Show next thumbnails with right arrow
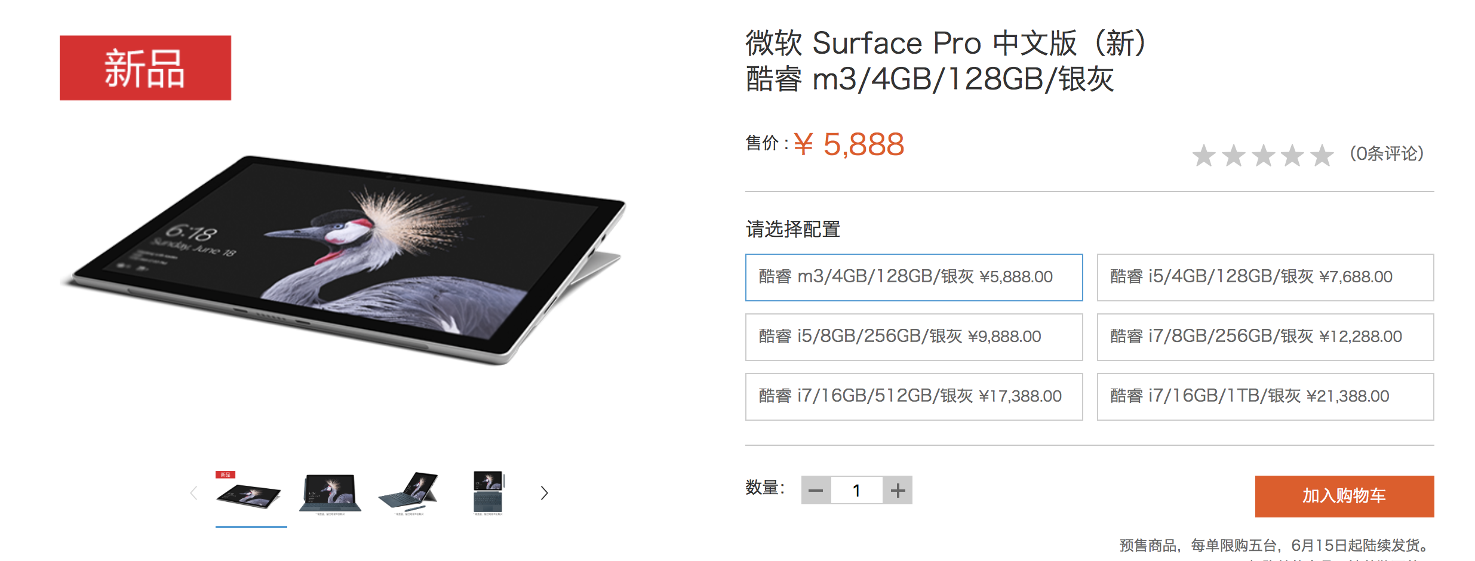Image resolution: width=1475 pixels, height=561 pixels. (x=544, y=493)
